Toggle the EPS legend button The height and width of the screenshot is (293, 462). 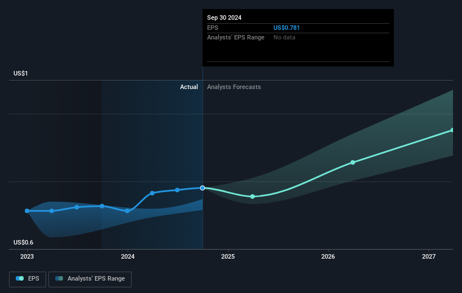(28, 279)
